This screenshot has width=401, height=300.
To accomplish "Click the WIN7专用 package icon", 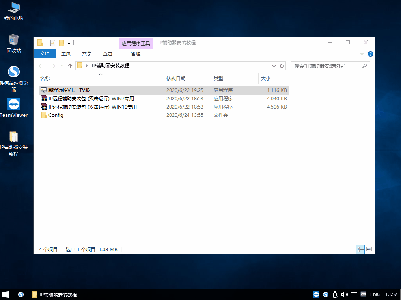I will click(x=44, y=98).
